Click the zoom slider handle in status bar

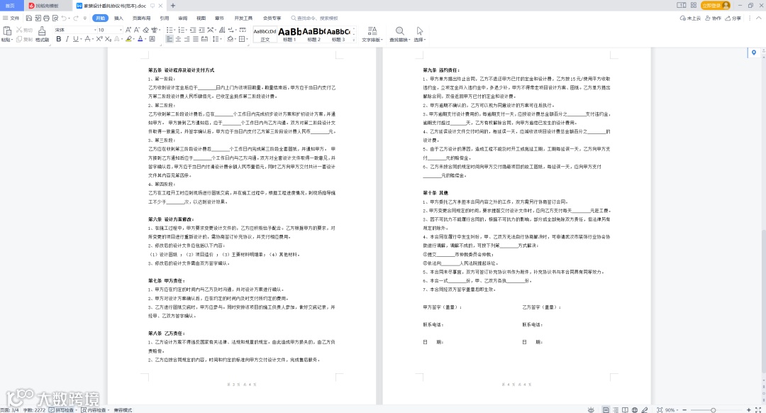[714, 409]
